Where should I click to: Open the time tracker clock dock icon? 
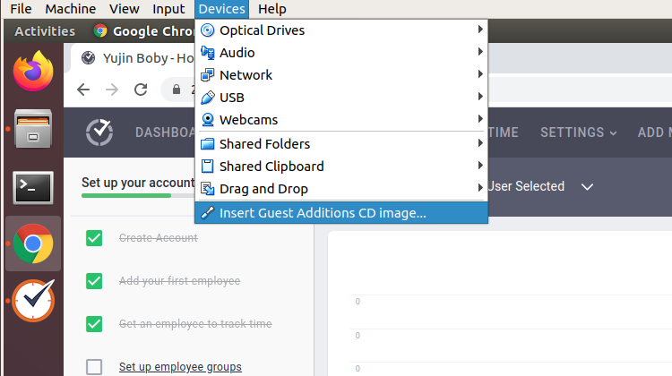(x=32, y=301)
